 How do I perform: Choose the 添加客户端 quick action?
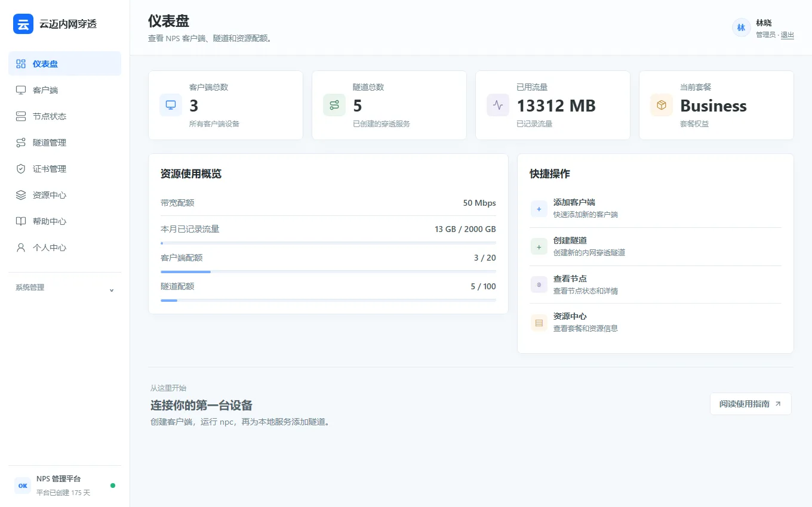point(656,209)
